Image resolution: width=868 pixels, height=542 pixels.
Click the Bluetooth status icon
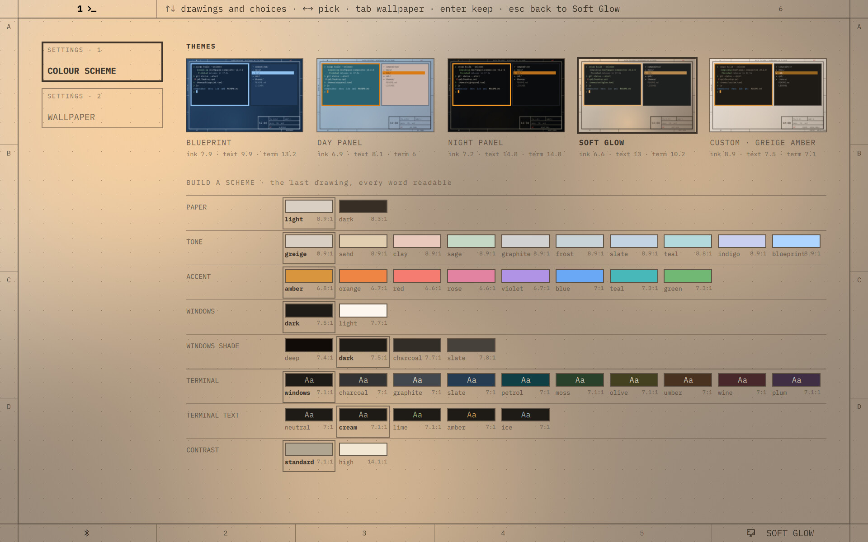point(87,533)
